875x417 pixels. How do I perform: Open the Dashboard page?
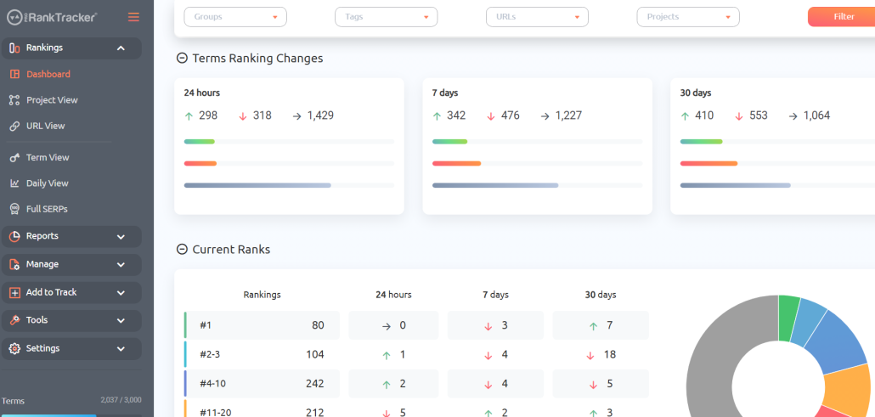pos(48,74)
